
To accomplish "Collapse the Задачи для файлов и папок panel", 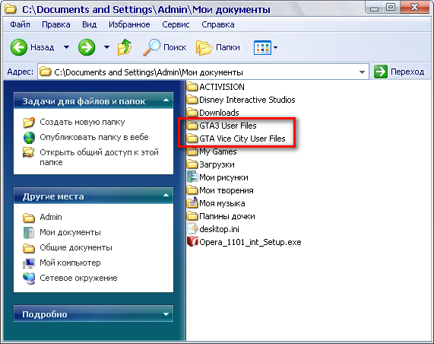I will 166,100.
